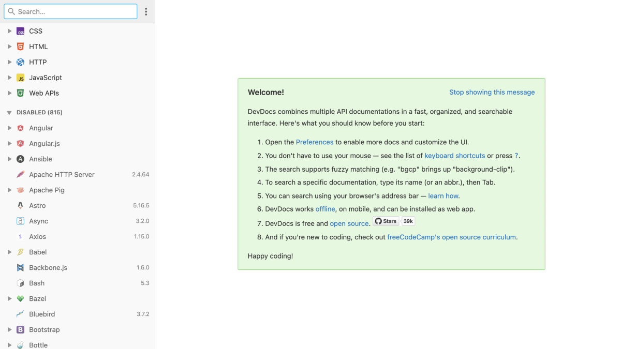
Task: Click the Angular logo icon
Action: point(20,128)
